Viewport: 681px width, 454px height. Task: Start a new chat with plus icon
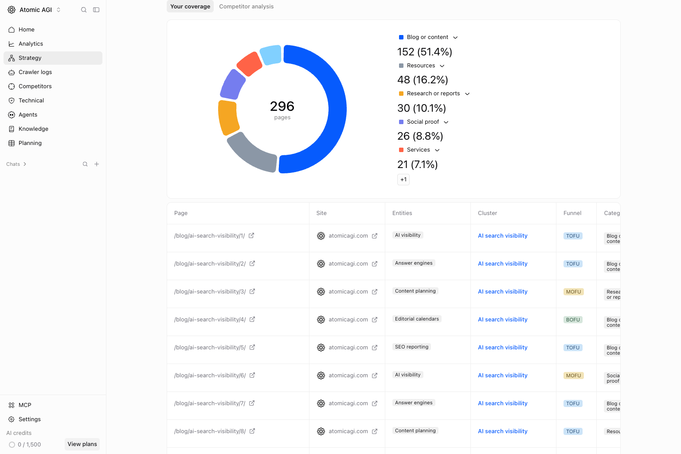point(97,164)
